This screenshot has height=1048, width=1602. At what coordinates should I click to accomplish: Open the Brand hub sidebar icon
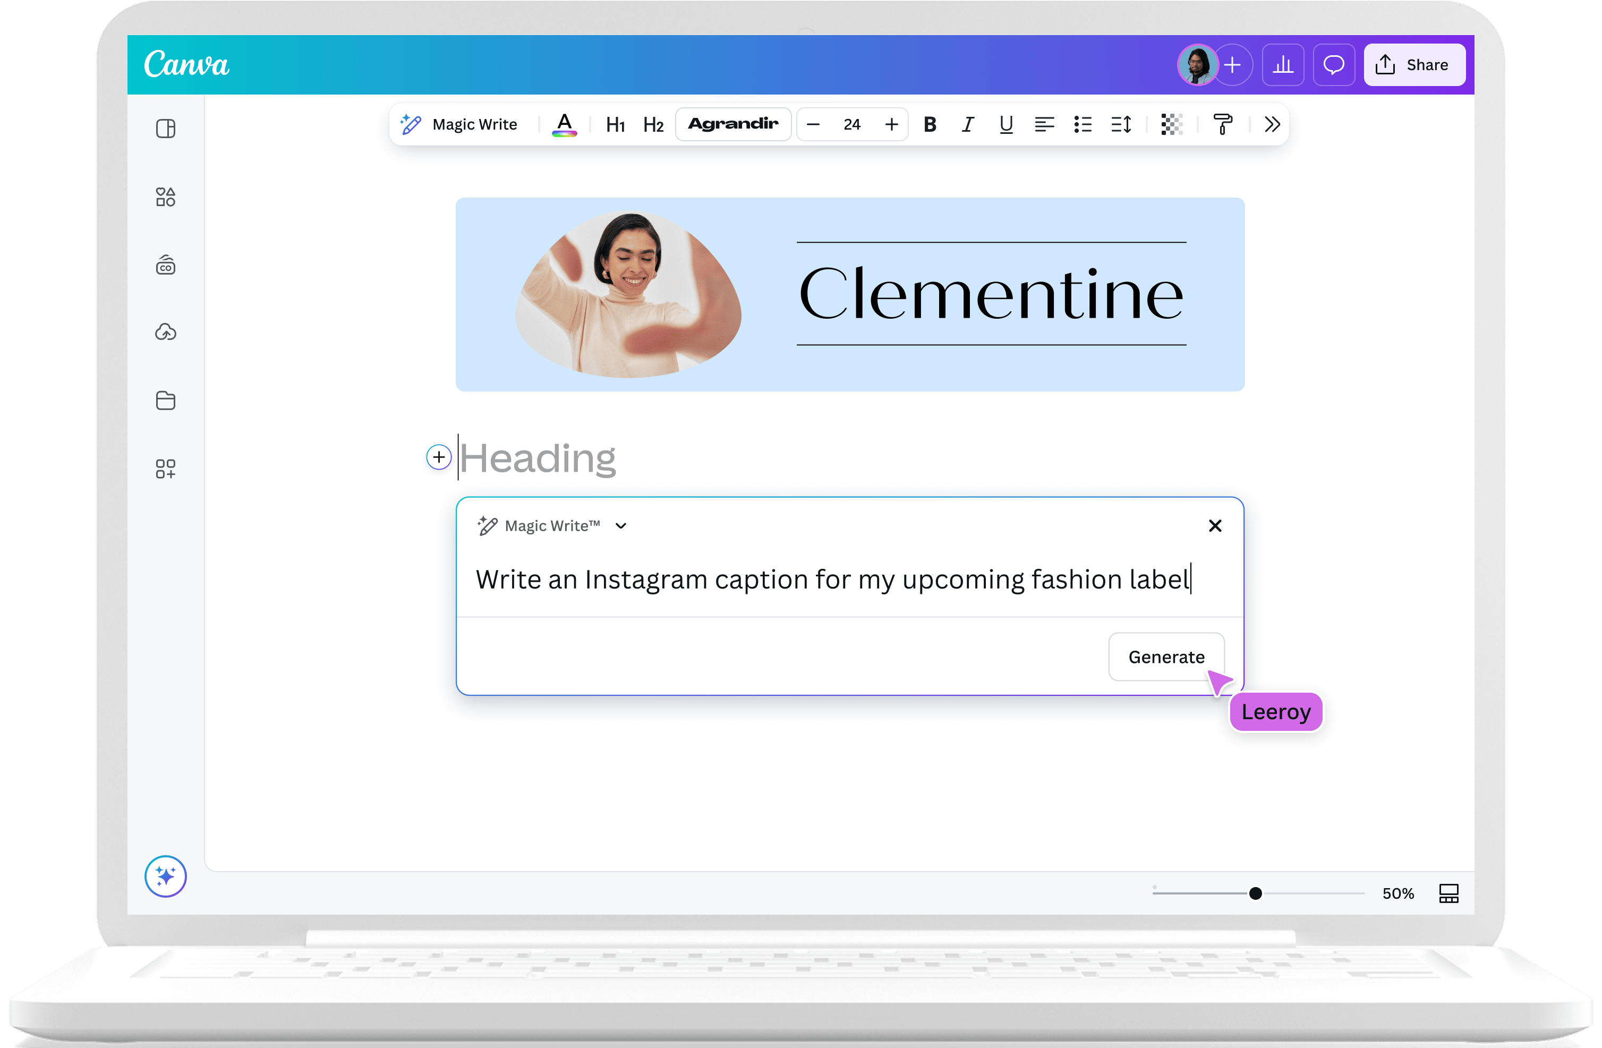coord(166,265)
